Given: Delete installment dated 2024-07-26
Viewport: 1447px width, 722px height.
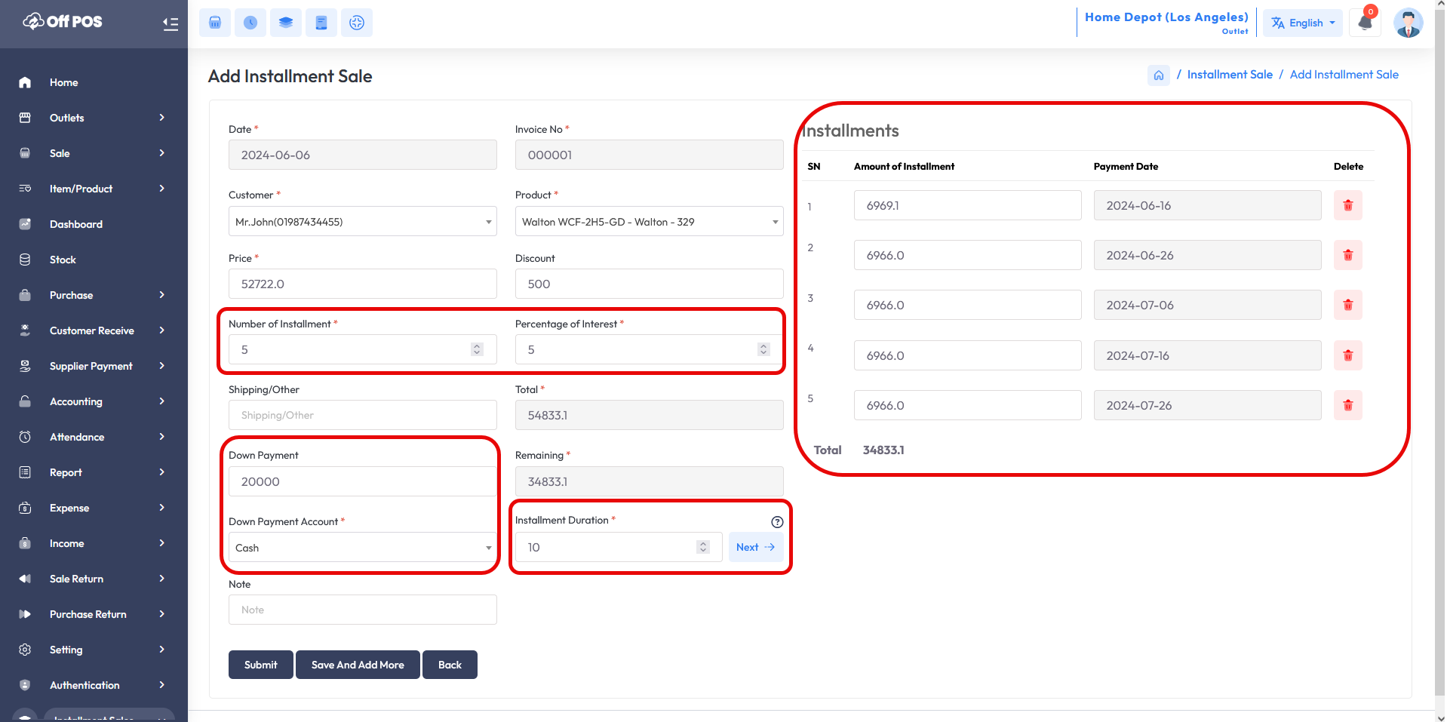Looking at the screenshot, I should click(x=1347, y=405).
